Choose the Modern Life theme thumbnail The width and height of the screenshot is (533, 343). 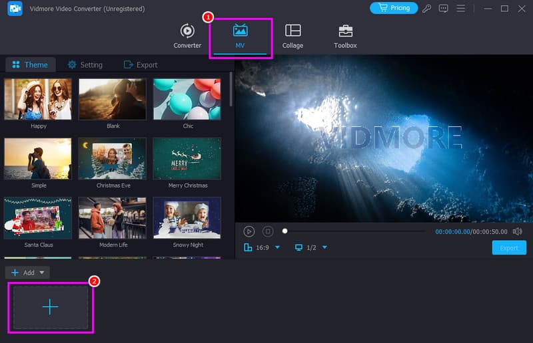click(x=113, y=218)
